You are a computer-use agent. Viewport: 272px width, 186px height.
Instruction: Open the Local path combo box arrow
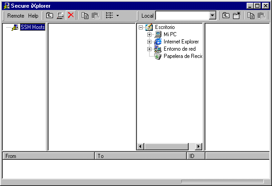point(213,16)
